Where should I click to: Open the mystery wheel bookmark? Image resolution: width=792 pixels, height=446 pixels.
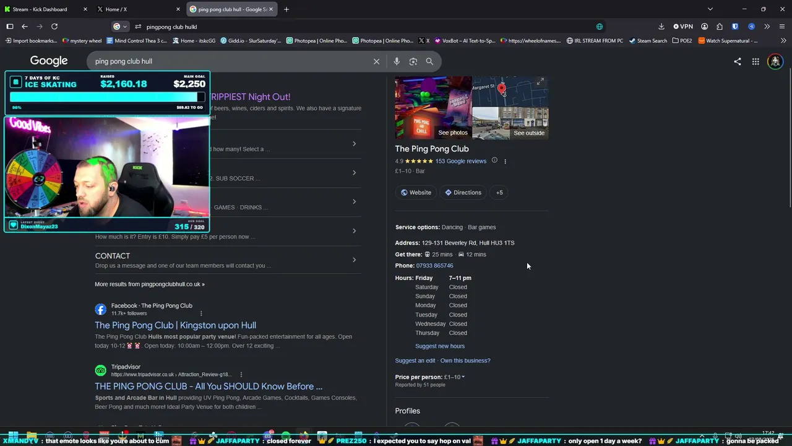82,41
